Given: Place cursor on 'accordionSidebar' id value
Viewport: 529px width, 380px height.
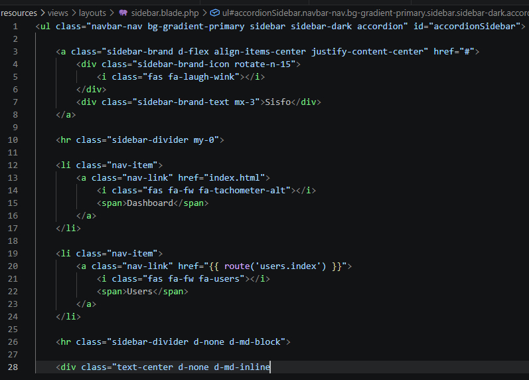Looking at the screenshot, I should coord(475,27).
